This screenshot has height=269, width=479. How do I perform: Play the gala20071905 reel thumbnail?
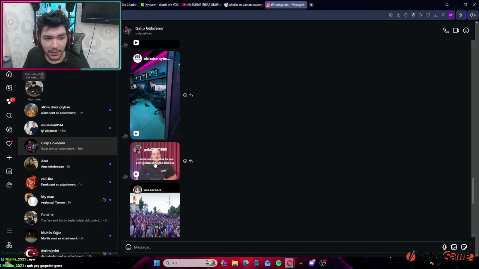pyautogui.click(x=155, y=161)
